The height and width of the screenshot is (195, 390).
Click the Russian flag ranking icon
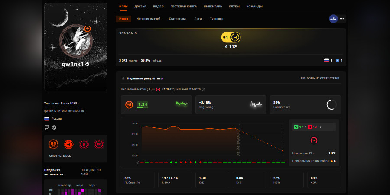[326, 60]
